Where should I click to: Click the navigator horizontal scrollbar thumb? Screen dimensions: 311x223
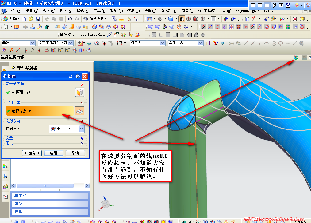click(45, 185)
